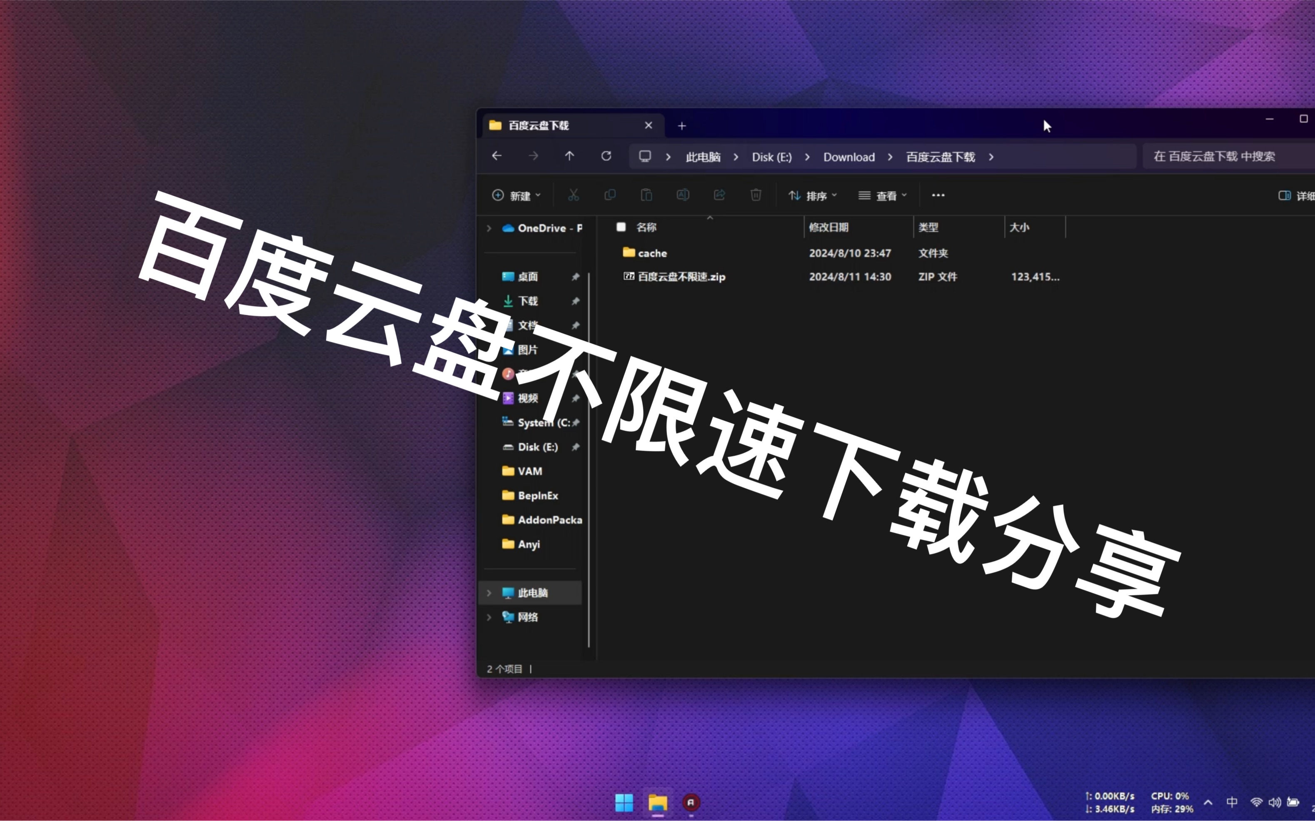Click the 2024/8/11 14:30 date cell
Image resolution: width=1315 pixels, height=821 pixels.
(x=850, y=277)
